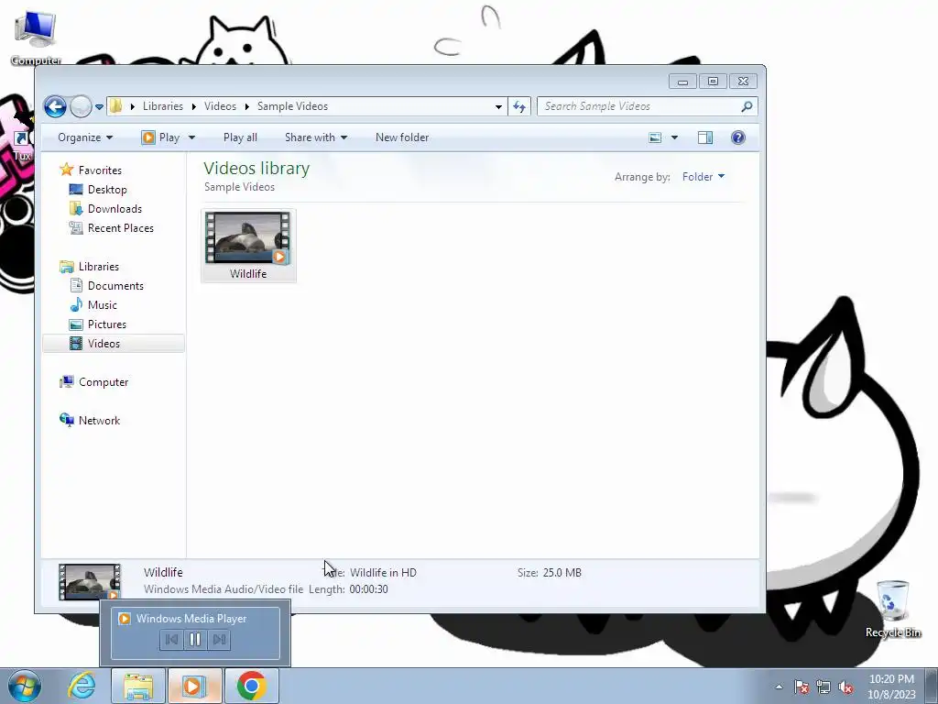Open Recent Places in Favorites

point(120,227)
